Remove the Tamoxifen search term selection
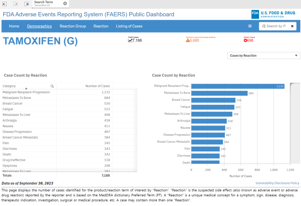The image size is (301, 206). tap(65, 4)
